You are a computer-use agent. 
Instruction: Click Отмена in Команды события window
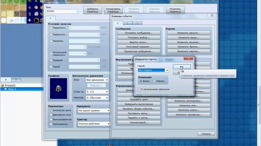pos(206,134)
